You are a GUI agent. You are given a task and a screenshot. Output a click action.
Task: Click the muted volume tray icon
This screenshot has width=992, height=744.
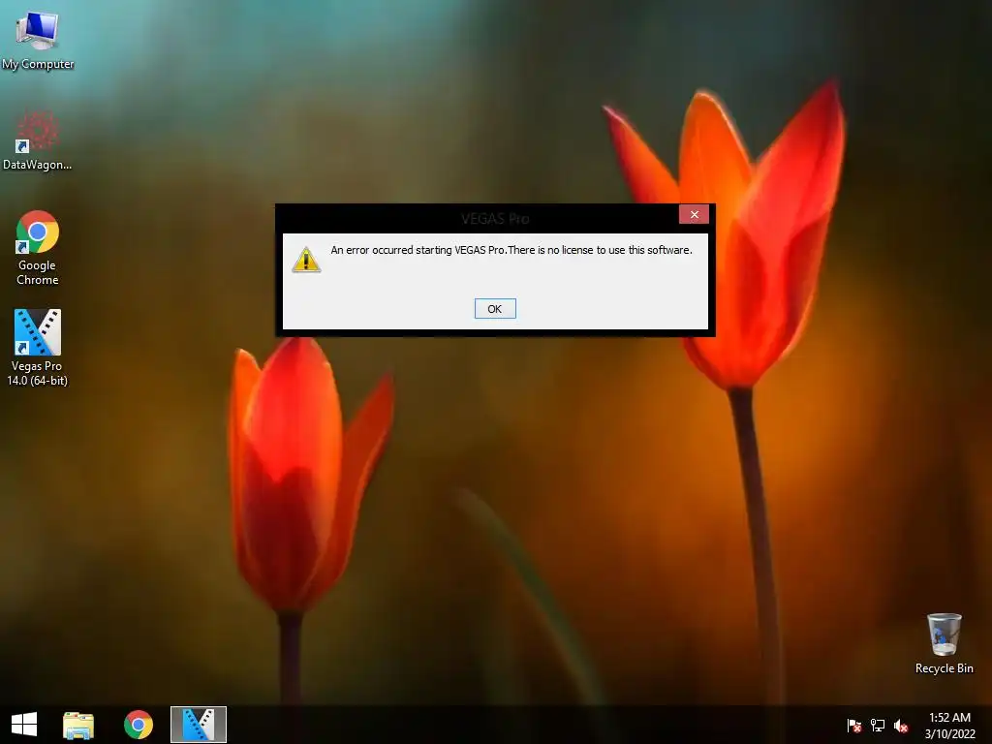[901, 726]
